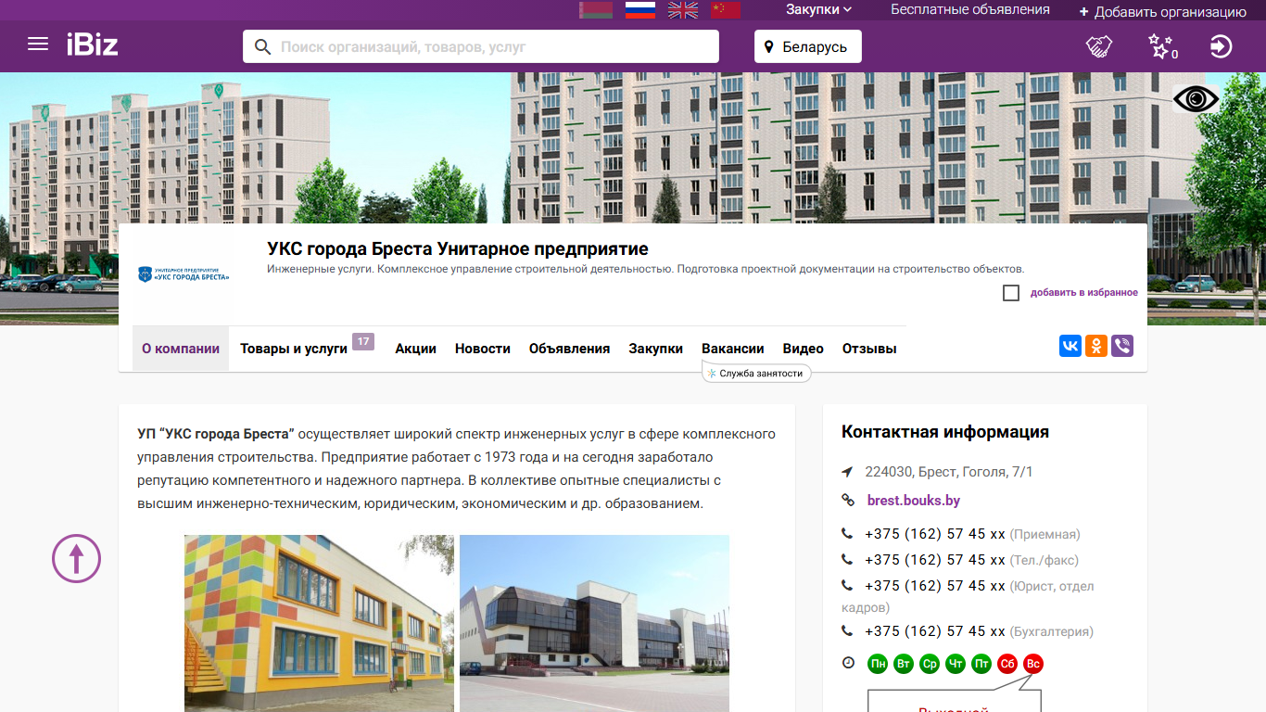
Task: Click the 17 count badge
Action: click(363, 341)
